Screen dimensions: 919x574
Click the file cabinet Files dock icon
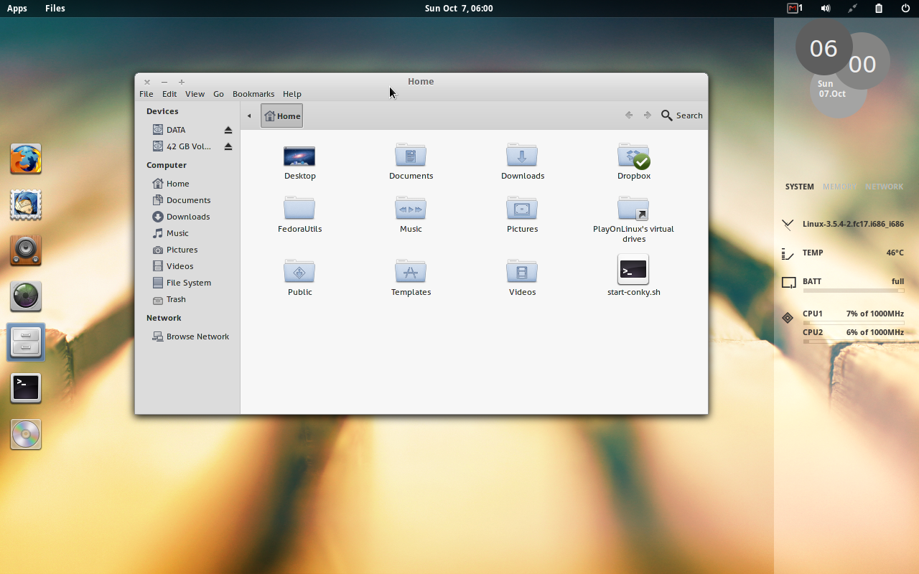[26, 342]
